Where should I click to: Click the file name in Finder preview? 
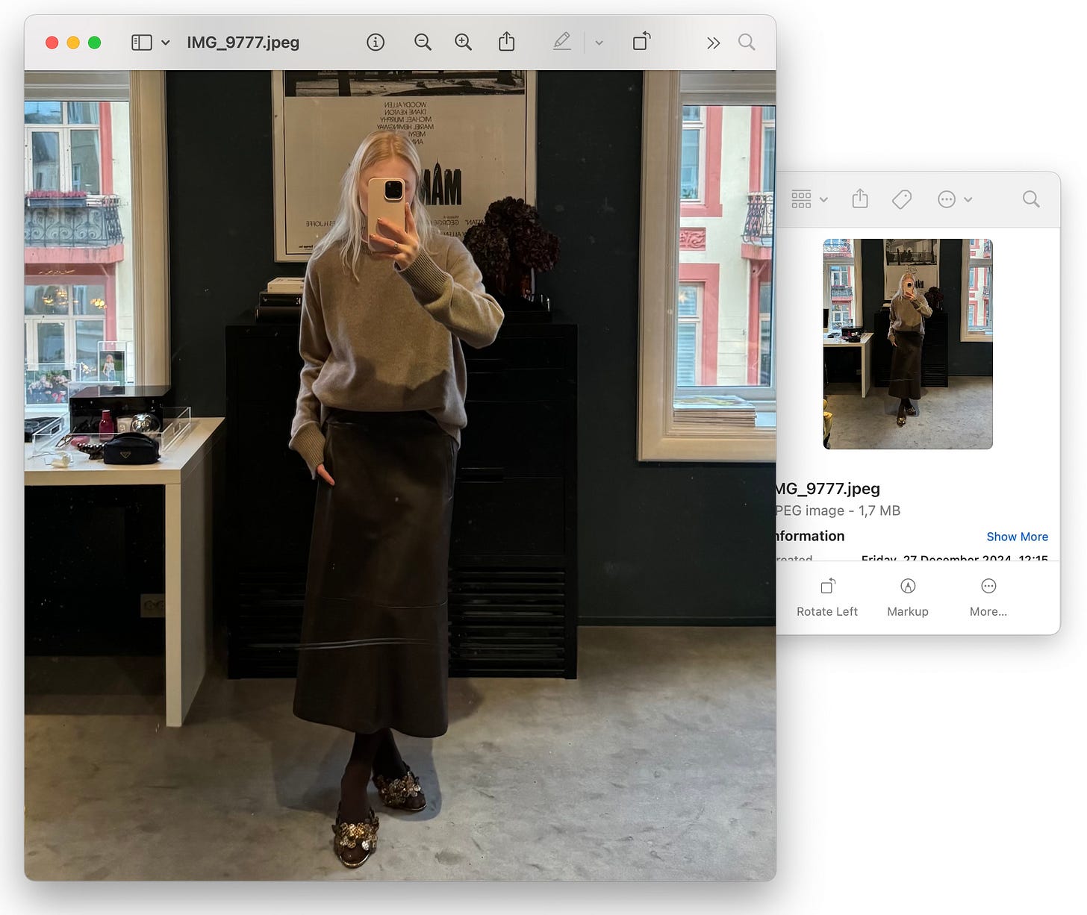[x=829, y=489]
